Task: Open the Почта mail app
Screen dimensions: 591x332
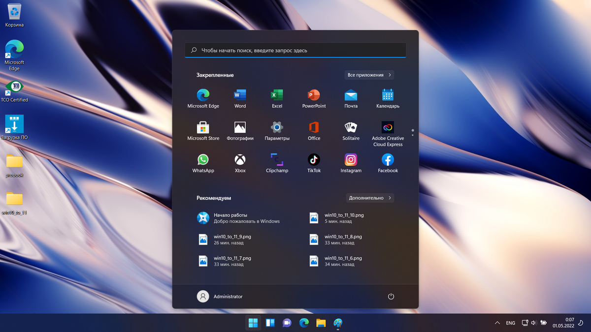Action: click(351, 98)
